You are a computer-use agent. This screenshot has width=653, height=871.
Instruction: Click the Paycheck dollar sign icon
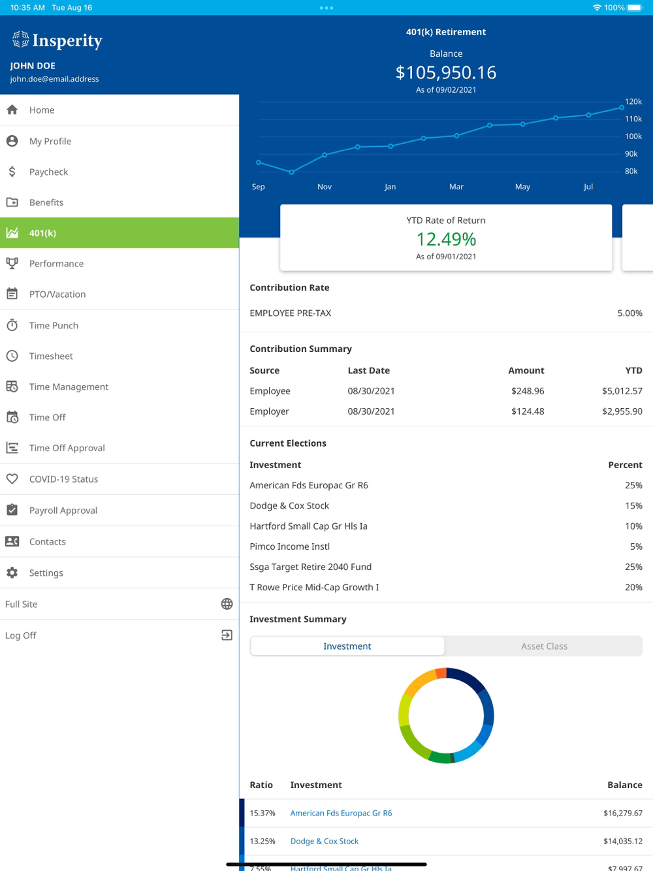tap(12, 172)
